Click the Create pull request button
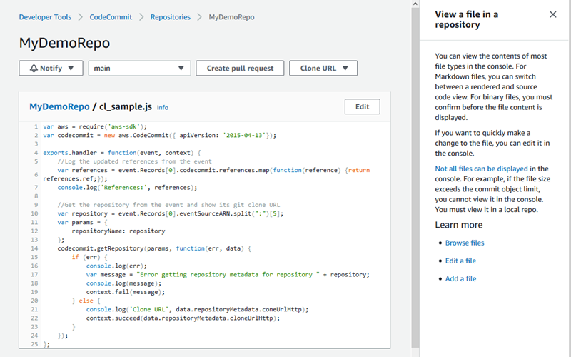This screenshot has height=357, width=571. point(240,69)
